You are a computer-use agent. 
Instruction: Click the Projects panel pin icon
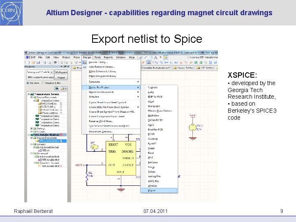[65, 67]
